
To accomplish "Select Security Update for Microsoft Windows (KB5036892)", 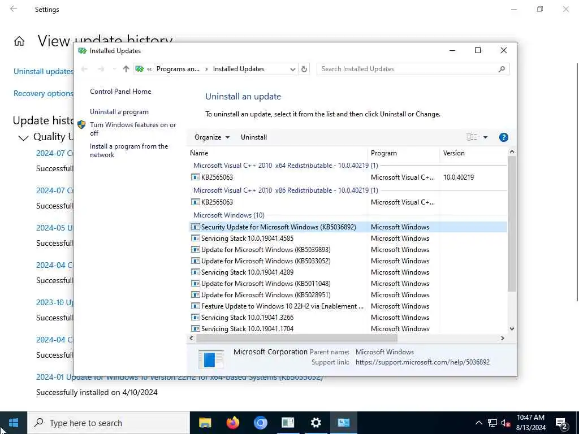I will pyautogui.click(x=348, y=227).
